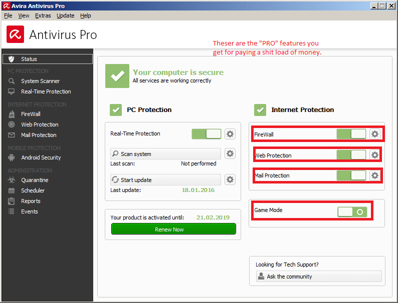
Task: Click the Start update button
Action: pos(165,179)
